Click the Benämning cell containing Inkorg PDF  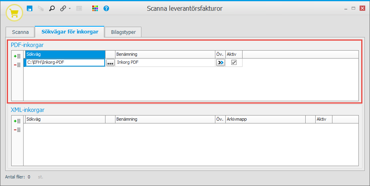pos(165,63)
